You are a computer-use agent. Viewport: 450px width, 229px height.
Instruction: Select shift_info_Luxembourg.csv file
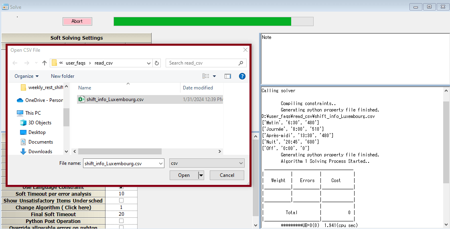(x=150, y=99)
